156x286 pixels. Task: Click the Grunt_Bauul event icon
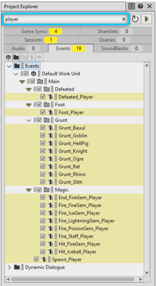[50, 128]
